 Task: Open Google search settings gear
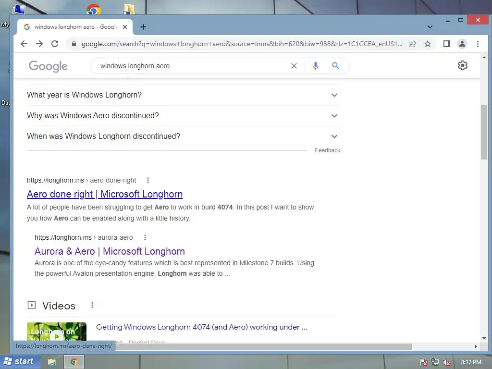click(463, 65)
